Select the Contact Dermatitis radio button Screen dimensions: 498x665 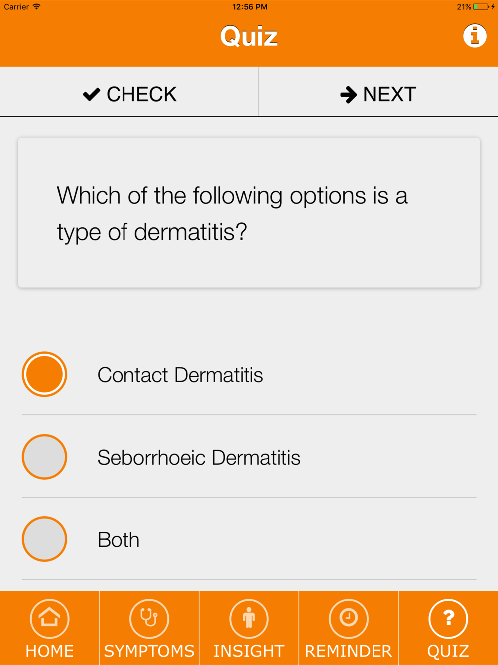[44, 374]
